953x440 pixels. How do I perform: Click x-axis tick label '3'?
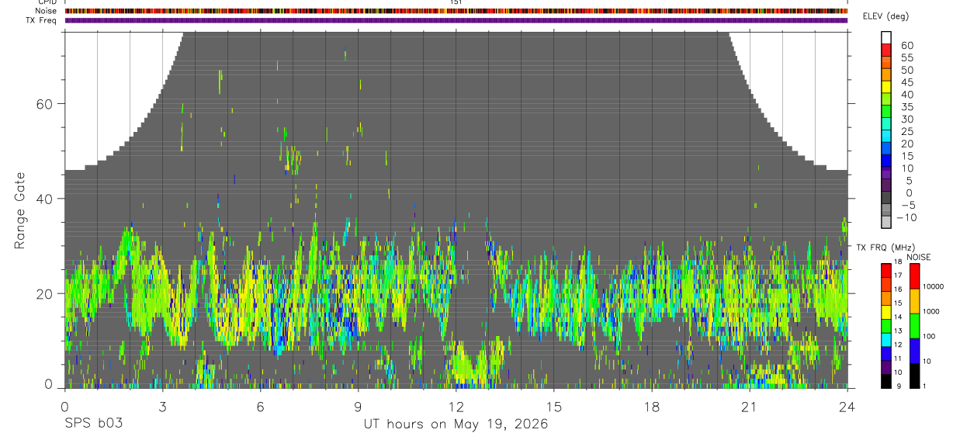(x=162, y=407)
